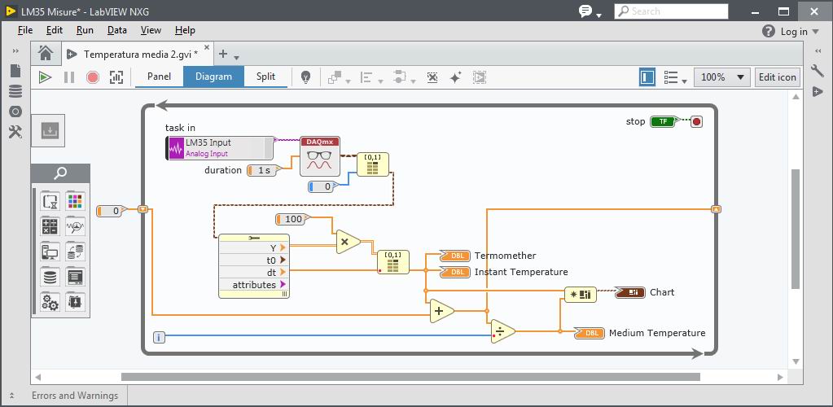Click the loop iteration i terminal
This screenshot has height=407, width=833.
click(159, 337)
